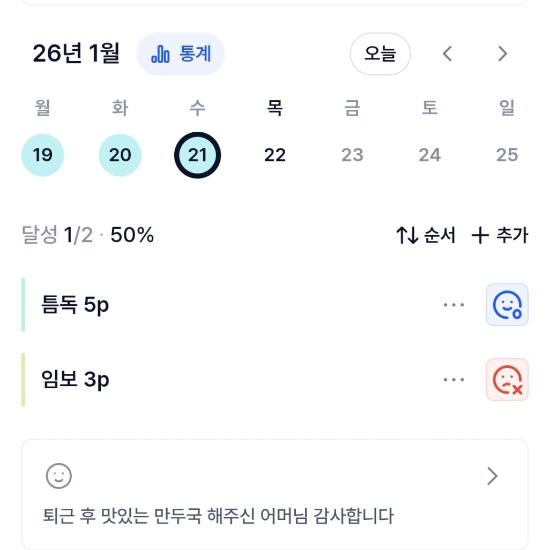Tap the sad face status icon for 임보 3p
Viewport: 550px width, 550px height.
click(507, 380)
